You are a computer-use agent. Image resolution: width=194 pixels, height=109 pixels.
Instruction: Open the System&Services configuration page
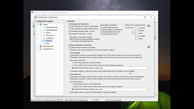click(52, 27)
